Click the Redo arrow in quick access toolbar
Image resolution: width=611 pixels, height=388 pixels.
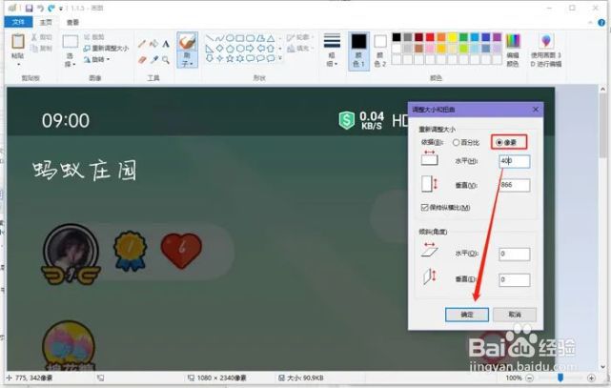click(x=51, y=8)
